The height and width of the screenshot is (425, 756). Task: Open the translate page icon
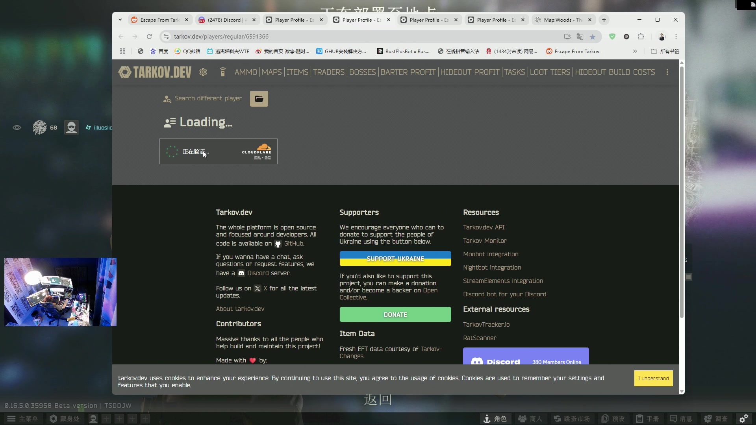coord(580,37)
